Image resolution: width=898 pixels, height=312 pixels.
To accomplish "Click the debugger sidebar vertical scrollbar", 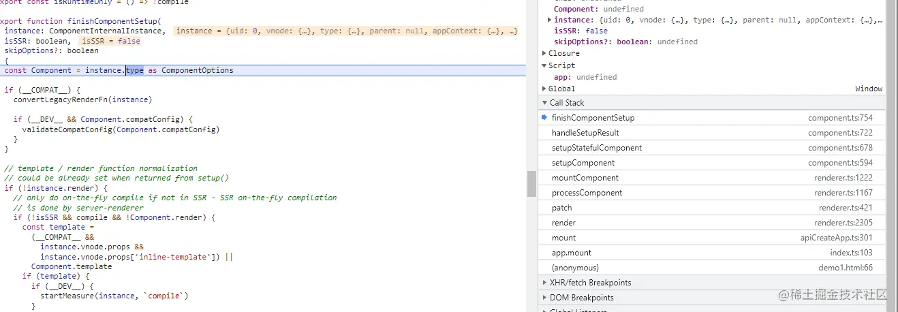I will click(892, 156).
